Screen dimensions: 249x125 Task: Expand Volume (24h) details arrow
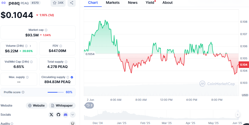(30, 46)
